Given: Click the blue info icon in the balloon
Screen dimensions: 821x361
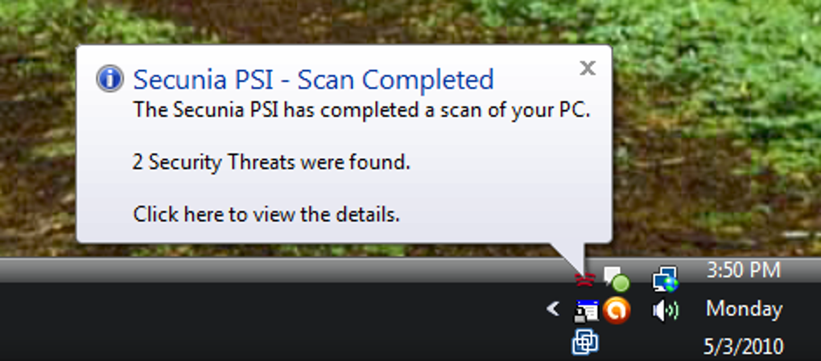Looking at the screenshot, I should pyautogui.click(x=110, y=79).
